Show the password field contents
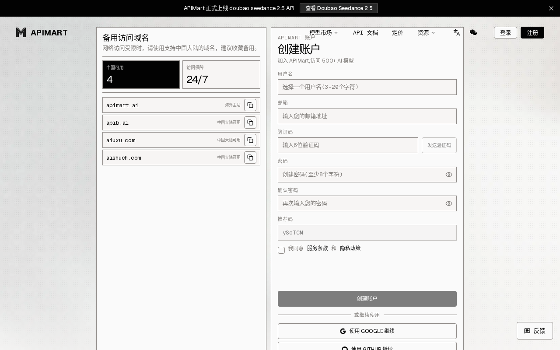This screenshot has width=560, height=350. tap(449, 175)
